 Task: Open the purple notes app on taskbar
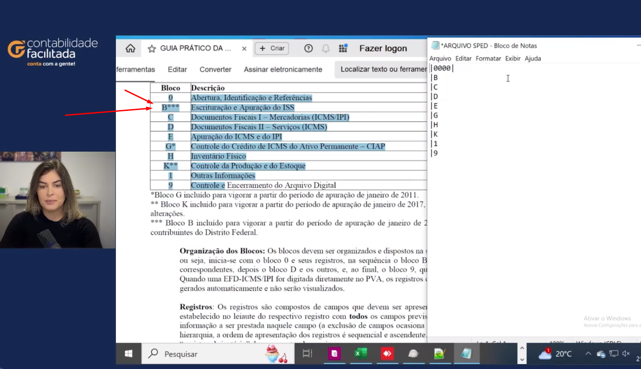[x=334, y=354]
